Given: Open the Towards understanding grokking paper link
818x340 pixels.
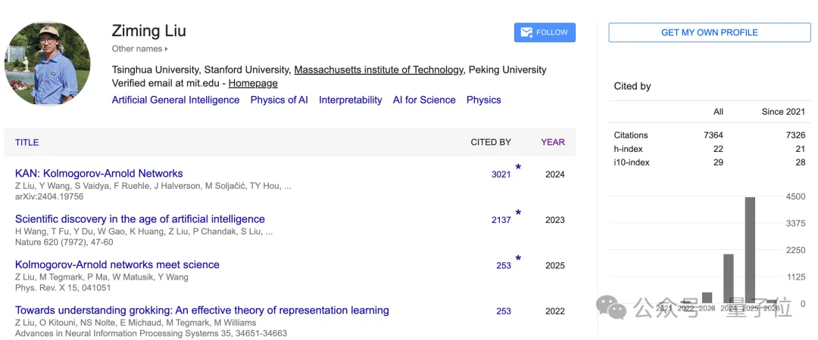Looking at the screenshot, I should click(x=201, y=311).
